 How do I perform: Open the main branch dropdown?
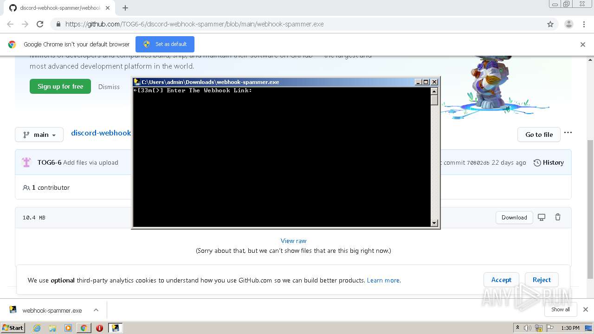point(39,135)
